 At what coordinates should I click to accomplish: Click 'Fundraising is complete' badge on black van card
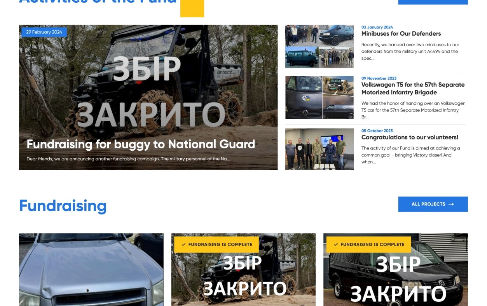pyautogui.click(x=368, y=245)
